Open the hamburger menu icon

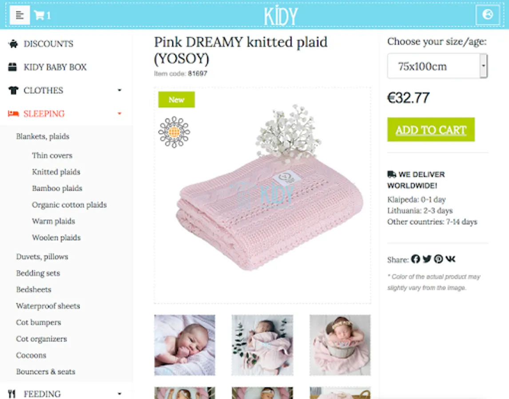point(20,15)
